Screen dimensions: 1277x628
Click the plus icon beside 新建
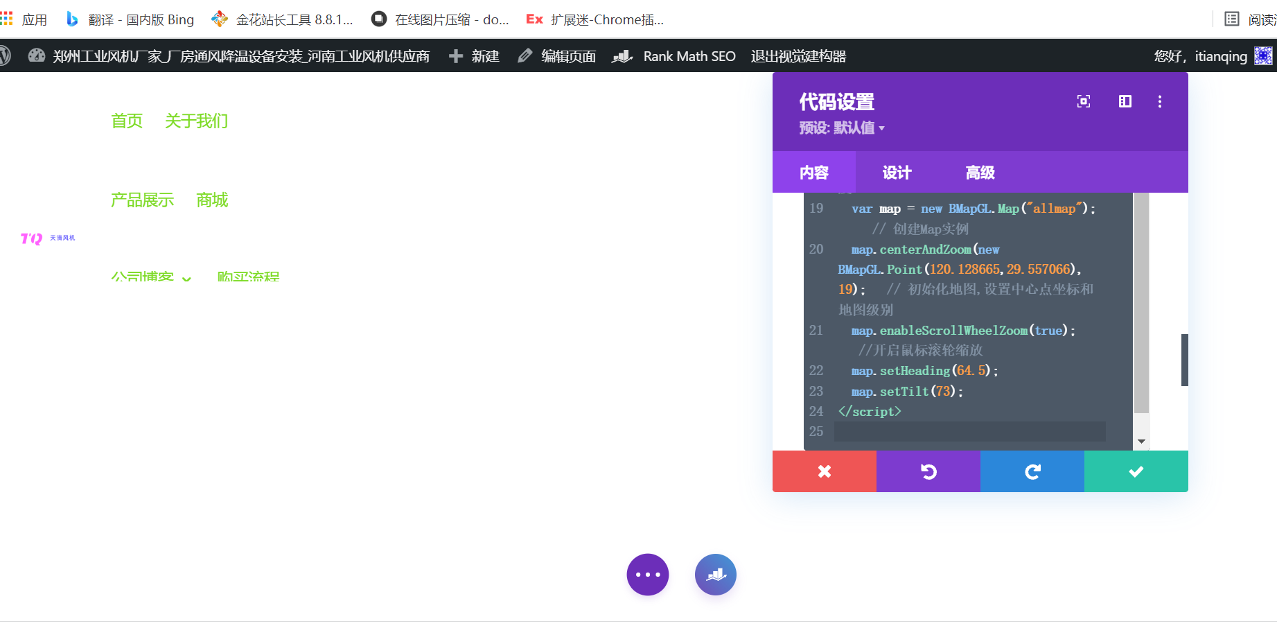[455, 56]
